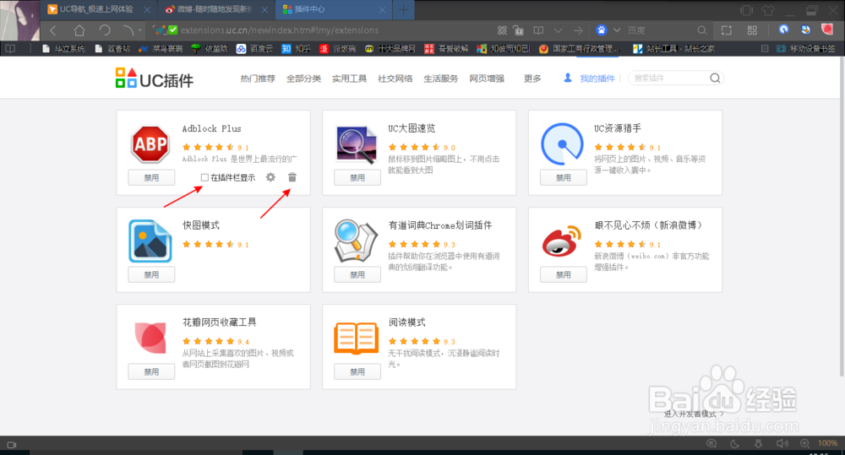845x455 pixels.
Task: Open the extensions grid toolbar icon
Action: (752, 30)
